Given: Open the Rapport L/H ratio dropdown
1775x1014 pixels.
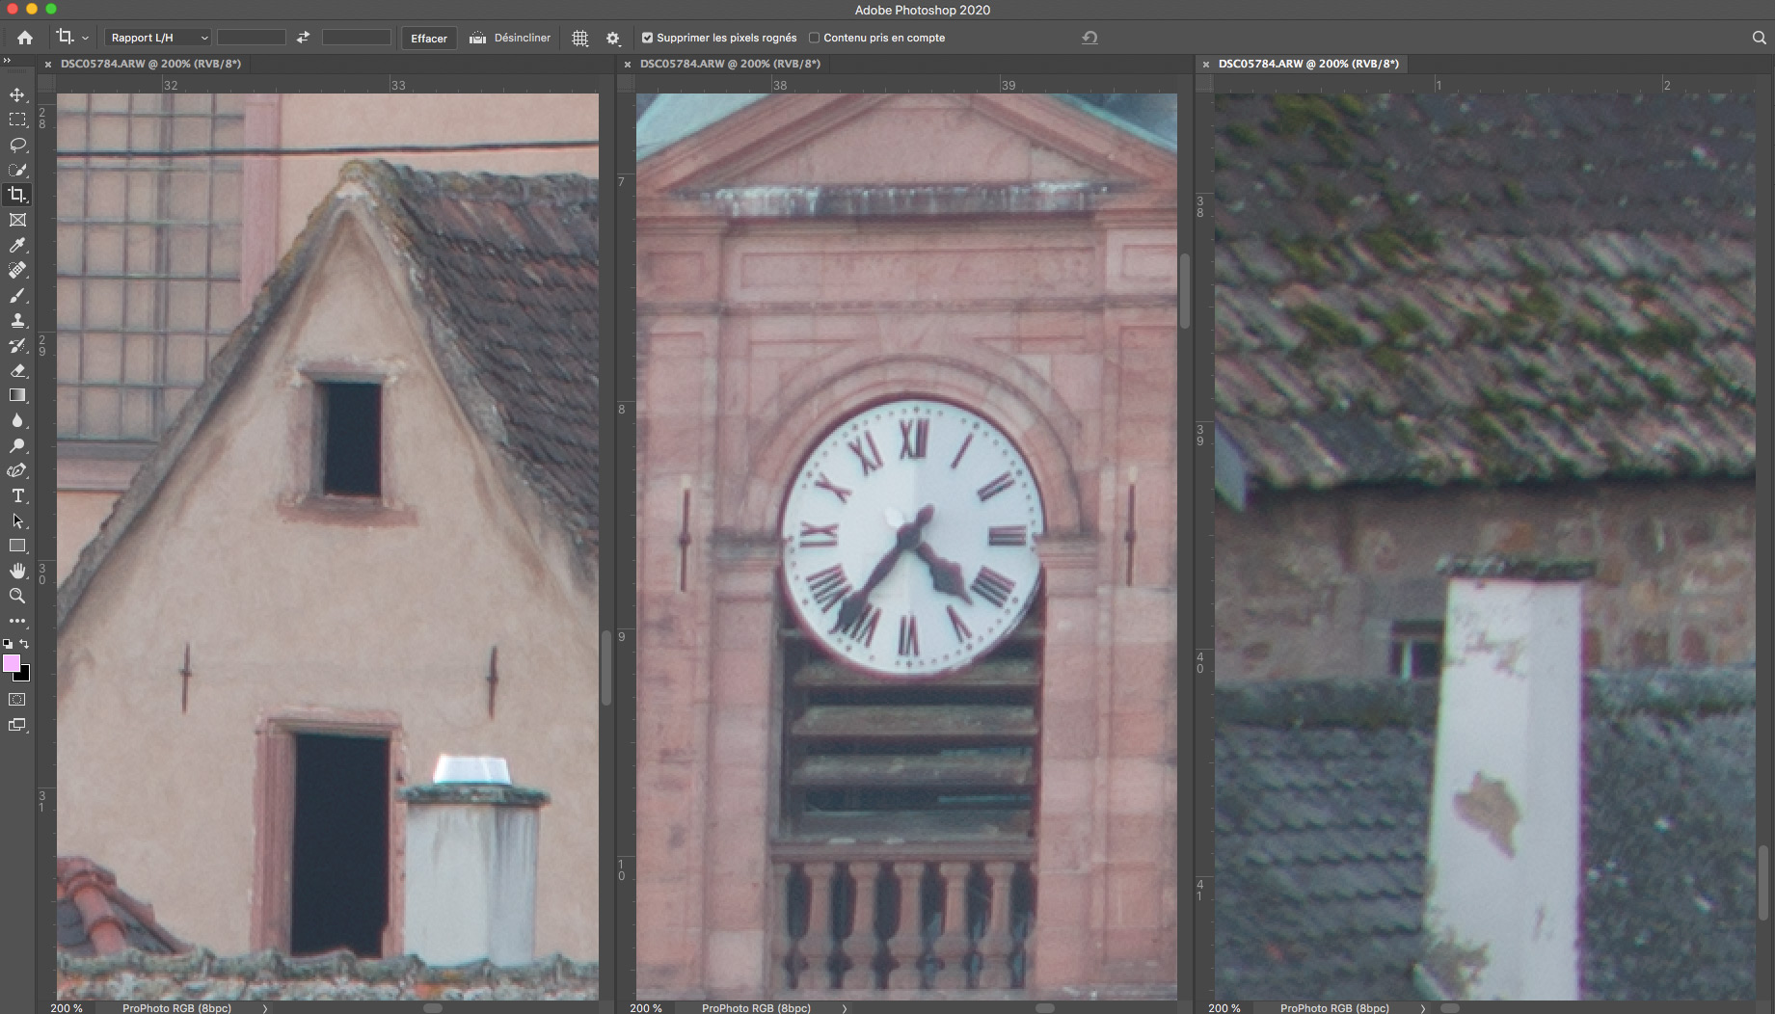Looking at the screenshot, I should (157, 38).
